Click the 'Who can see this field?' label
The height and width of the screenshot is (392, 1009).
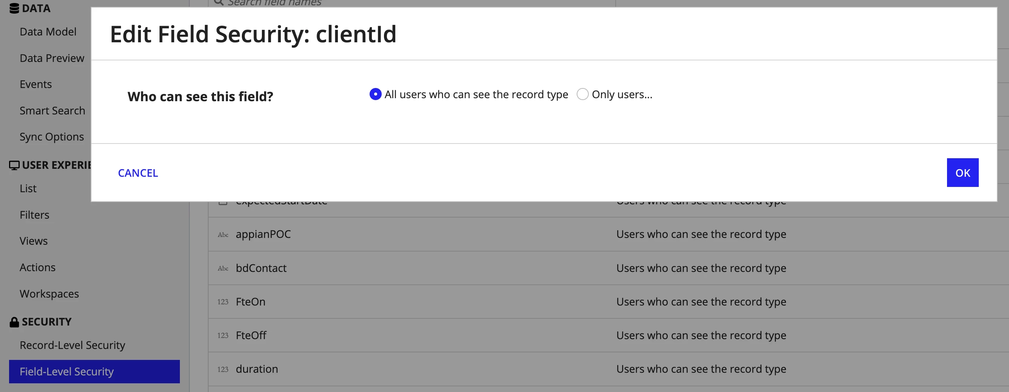200,96
